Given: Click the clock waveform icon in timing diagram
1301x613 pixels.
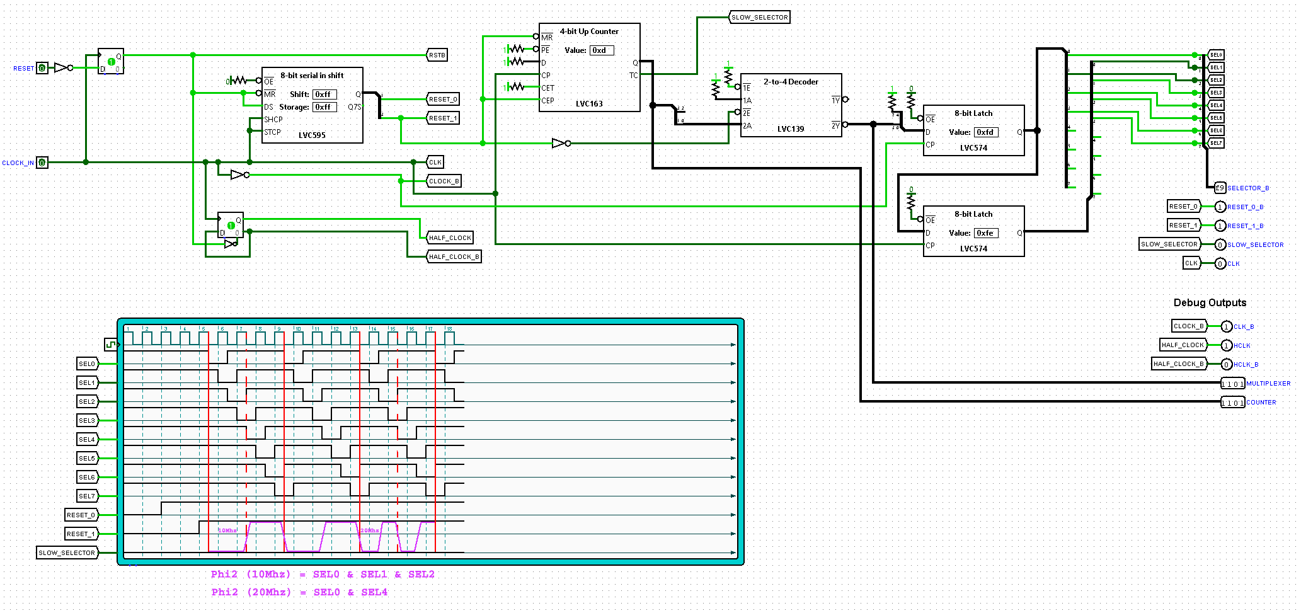Looking at the screenshot, I should click(112, 345).
